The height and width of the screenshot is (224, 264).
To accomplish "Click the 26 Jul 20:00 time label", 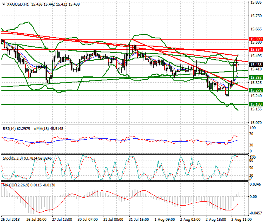I will click(x=36, y=220).
